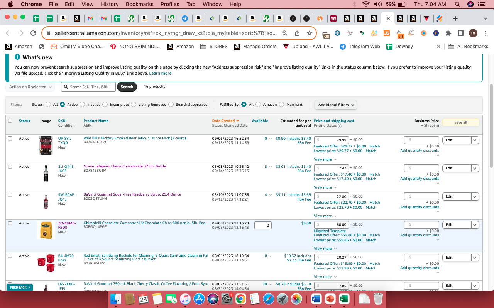Select the Incomplete status filter

(105, 104)
